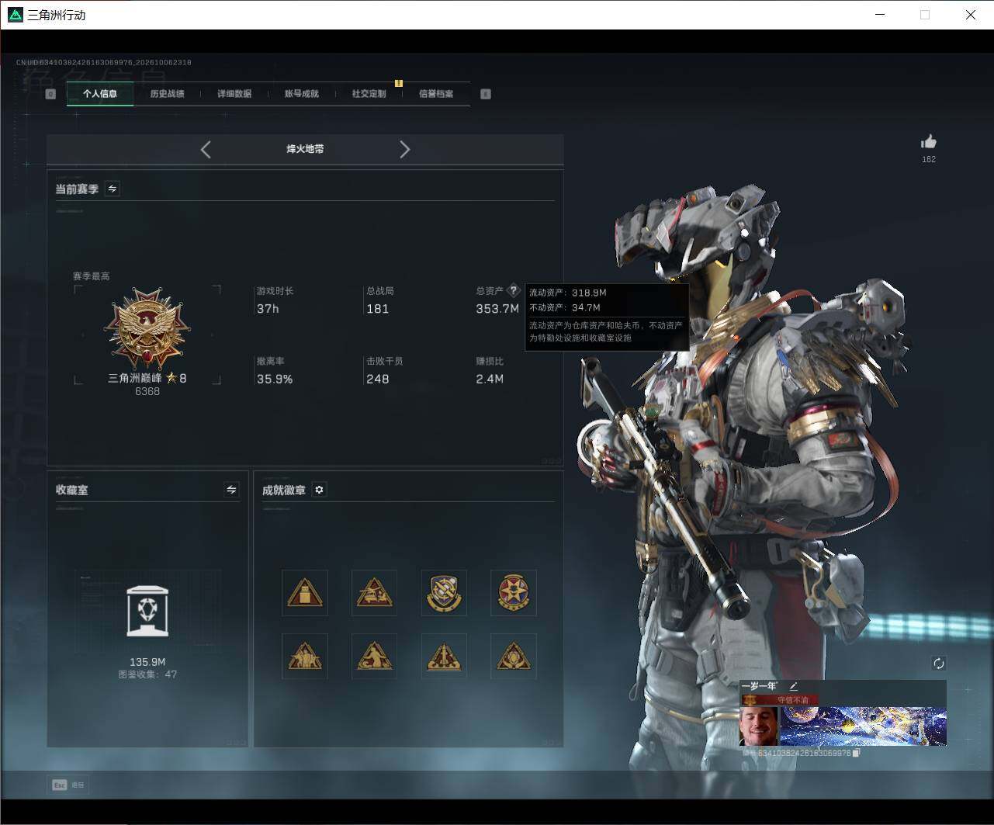Open the 个人信息 tab
This screenshot has width=994, height=825.
coord(100,94)
